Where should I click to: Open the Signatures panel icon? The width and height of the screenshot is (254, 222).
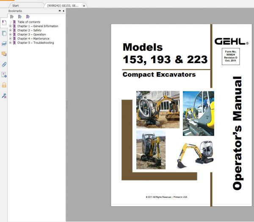point(4,75)
